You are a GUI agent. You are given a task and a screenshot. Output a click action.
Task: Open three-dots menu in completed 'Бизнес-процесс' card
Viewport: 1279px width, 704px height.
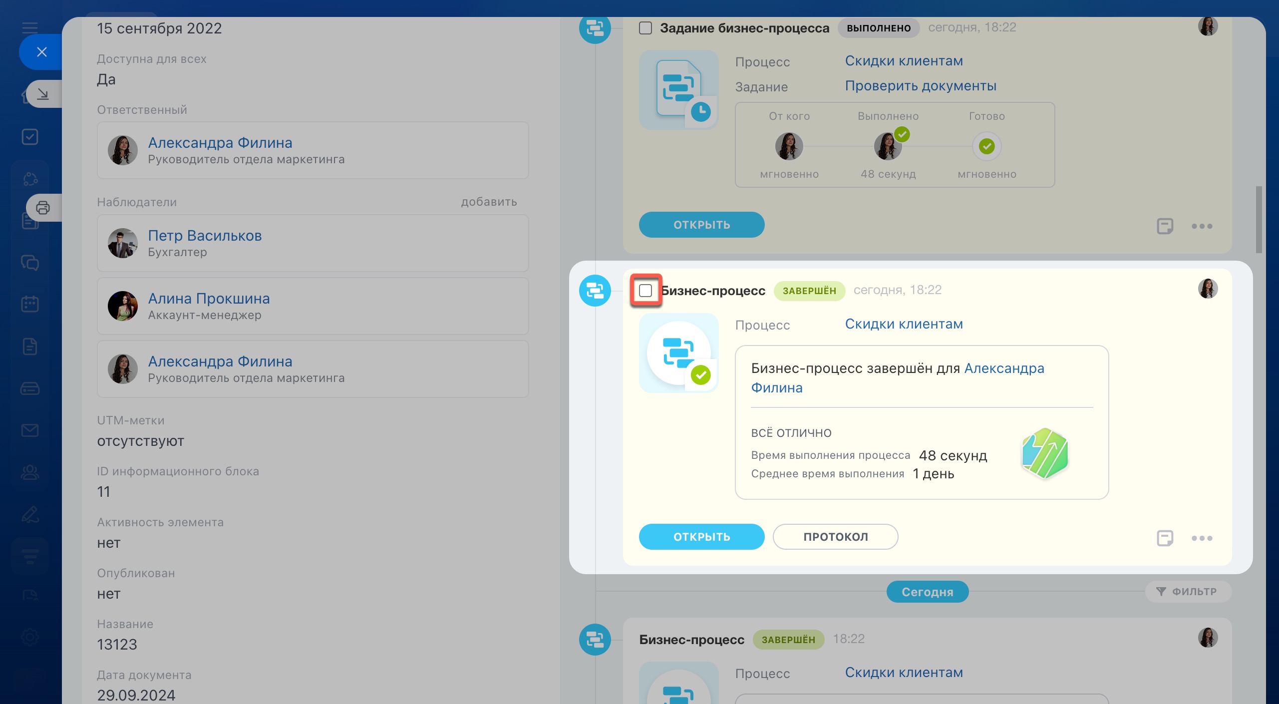pos(1202,538)
